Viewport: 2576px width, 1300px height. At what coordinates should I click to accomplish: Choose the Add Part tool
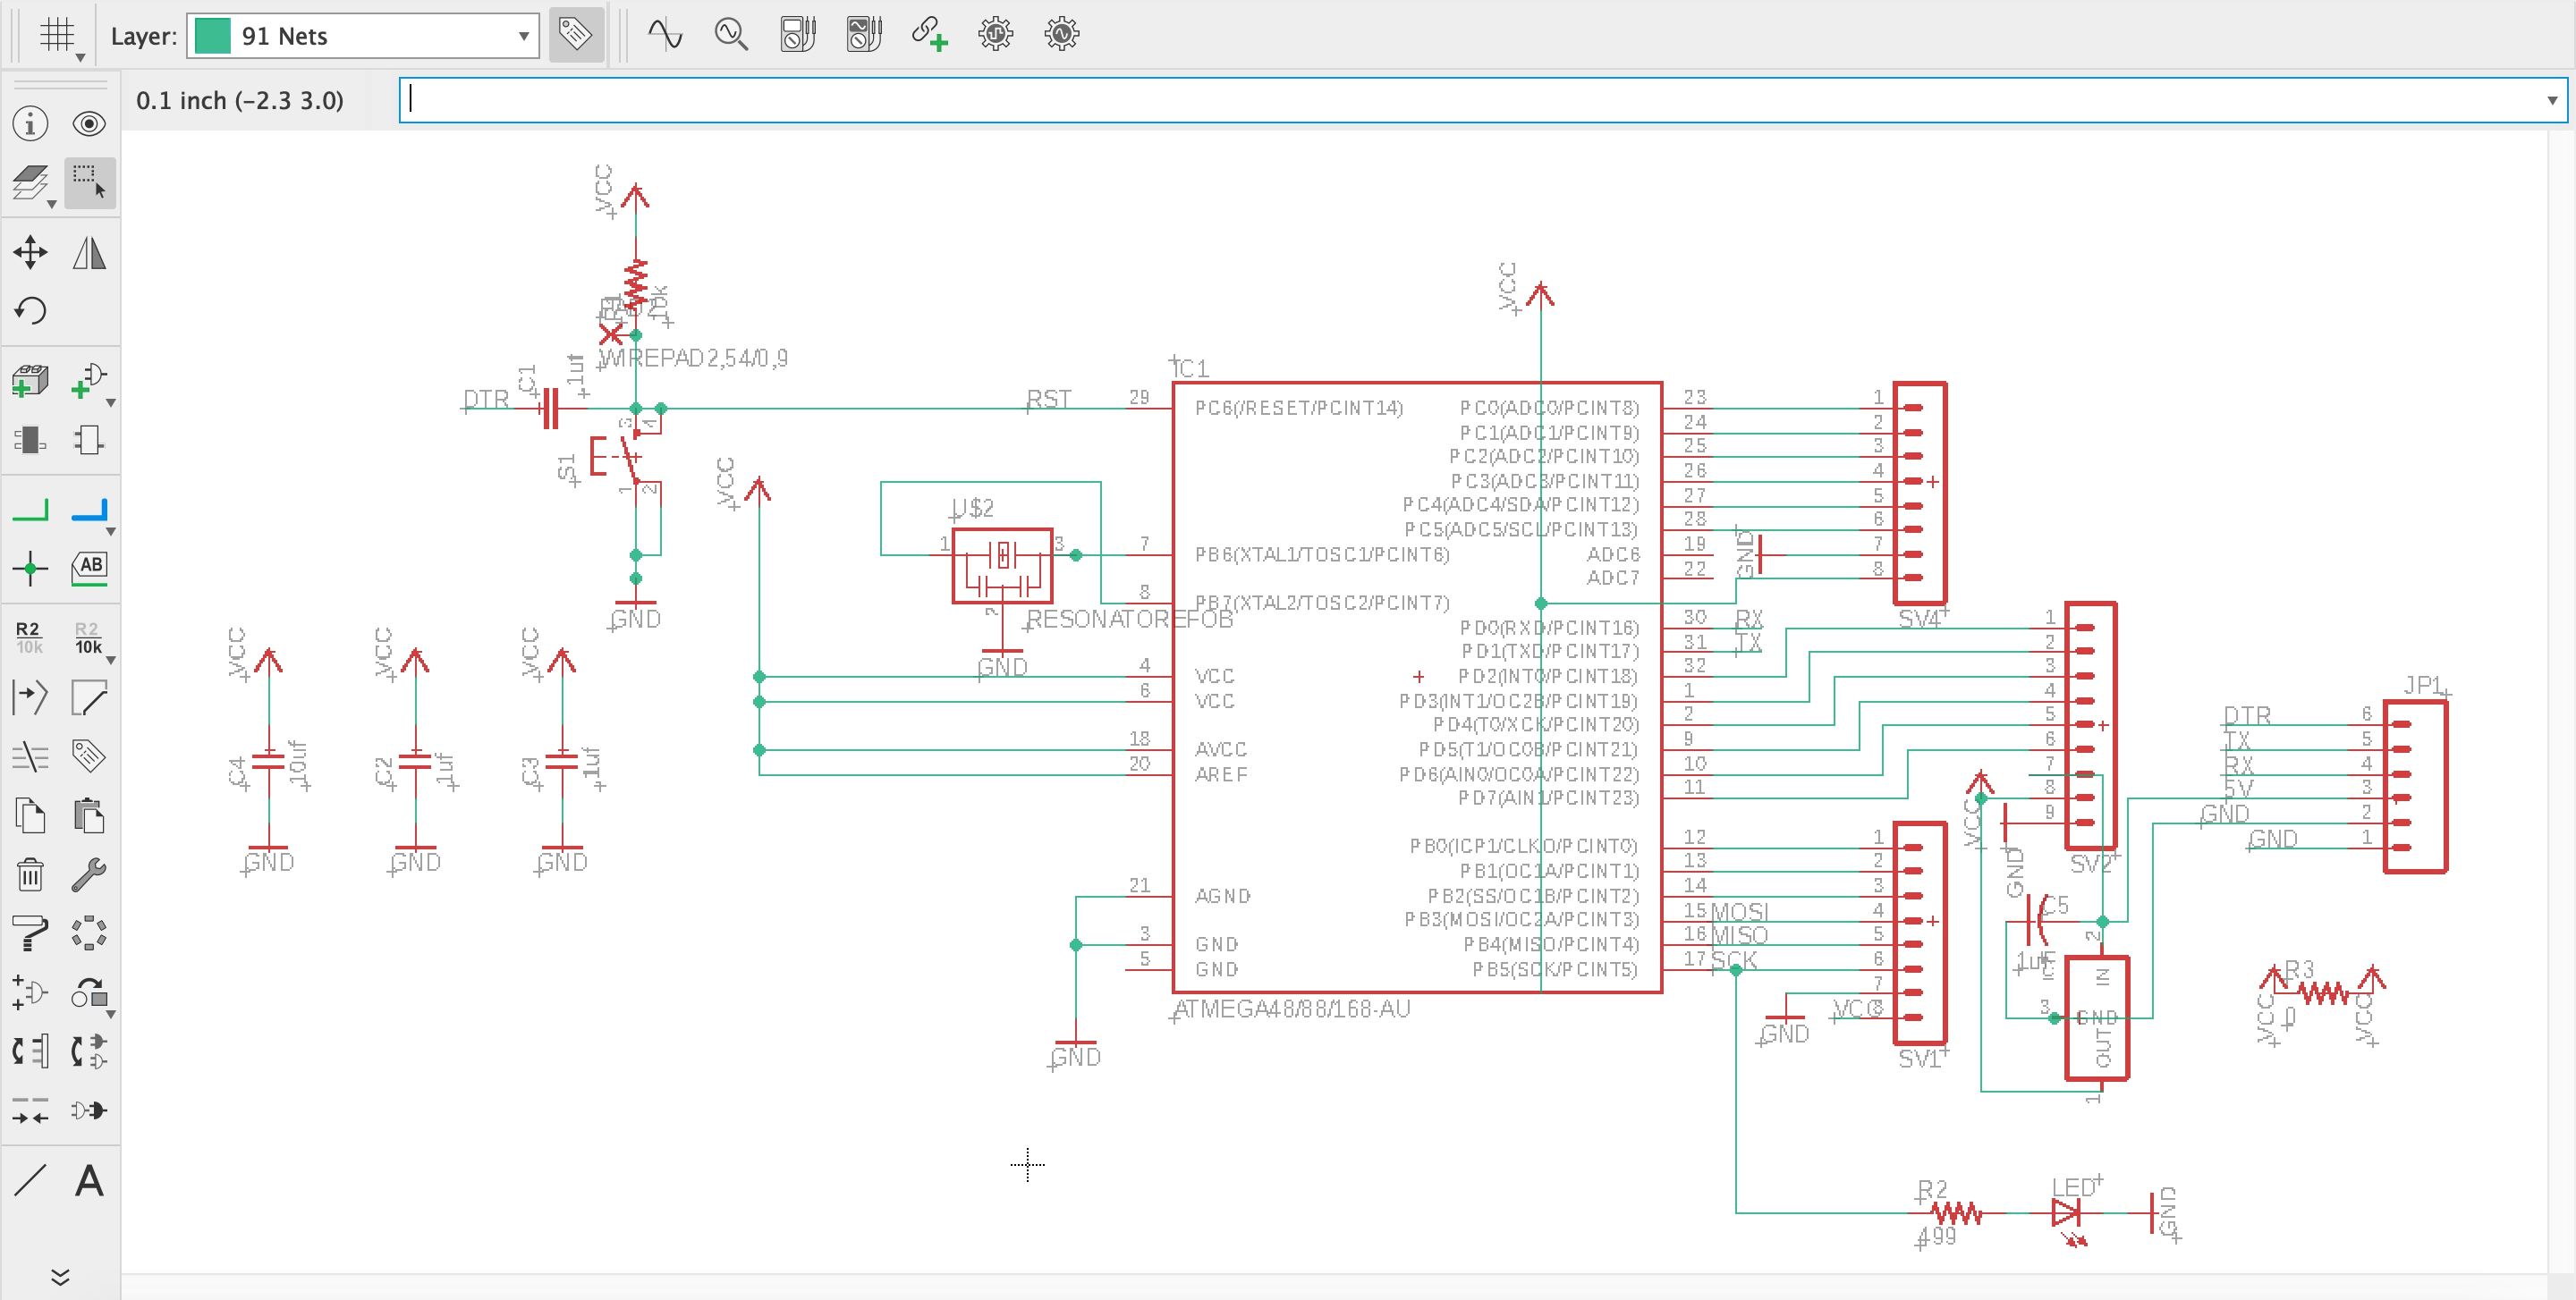coord(30,381)
